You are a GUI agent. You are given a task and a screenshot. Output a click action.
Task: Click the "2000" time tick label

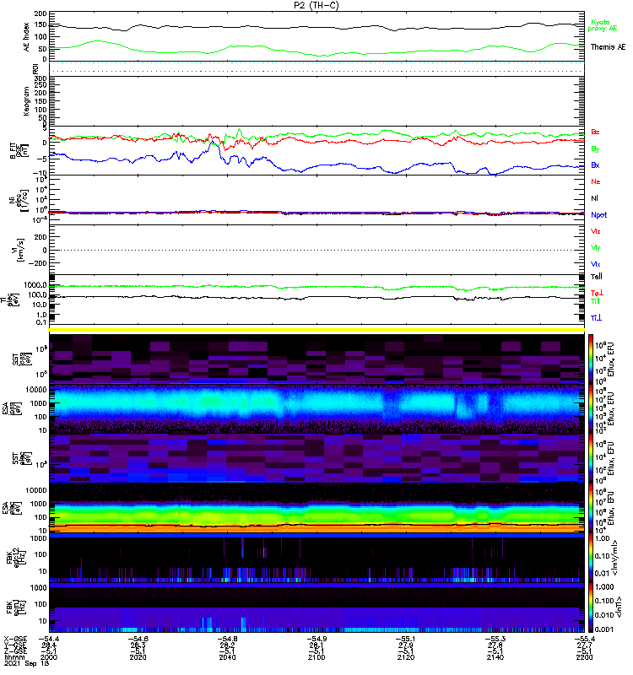click(49, 657)
